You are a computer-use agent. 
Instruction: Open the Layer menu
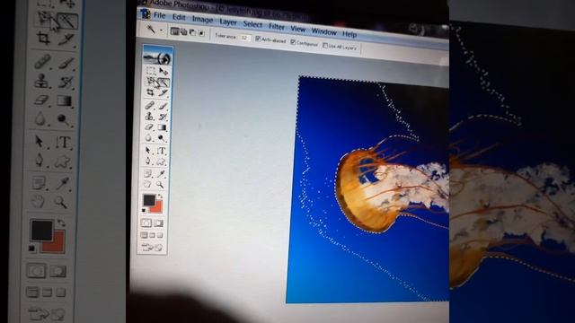click(228, 22)
